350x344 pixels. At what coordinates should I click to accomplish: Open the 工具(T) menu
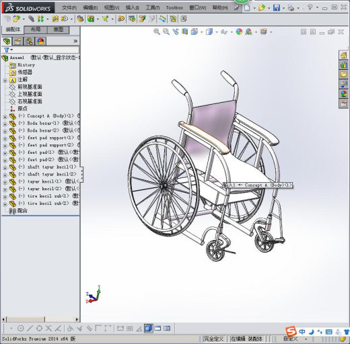(153, 8)
